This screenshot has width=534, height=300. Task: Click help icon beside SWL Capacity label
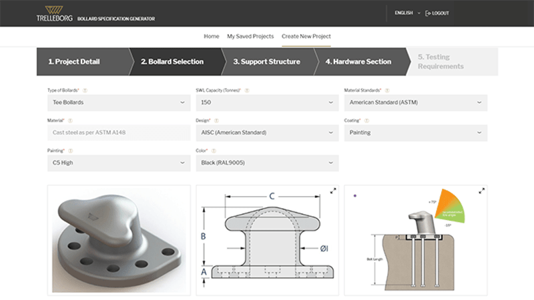click(247, 90)
